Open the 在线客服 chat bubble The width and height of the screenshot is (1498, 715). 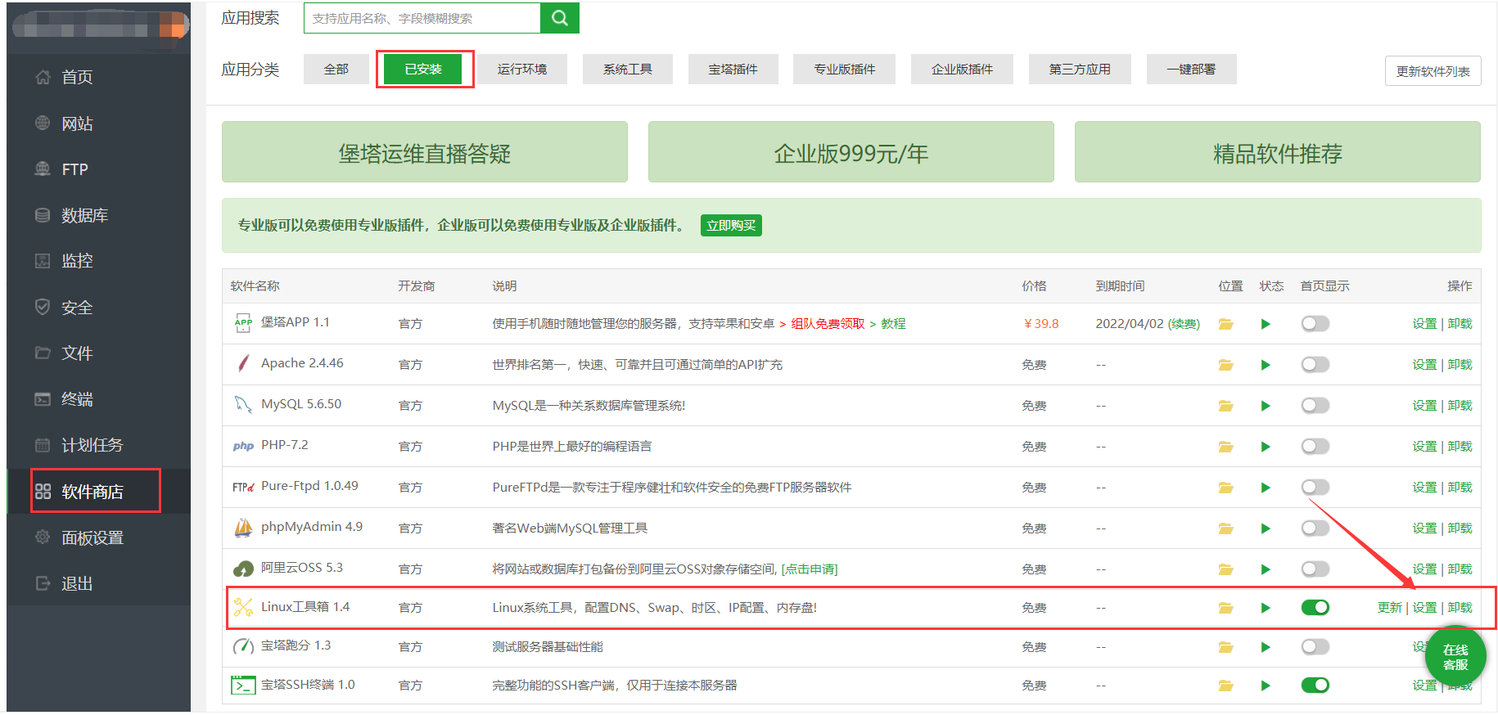(x=1455, y=657)
